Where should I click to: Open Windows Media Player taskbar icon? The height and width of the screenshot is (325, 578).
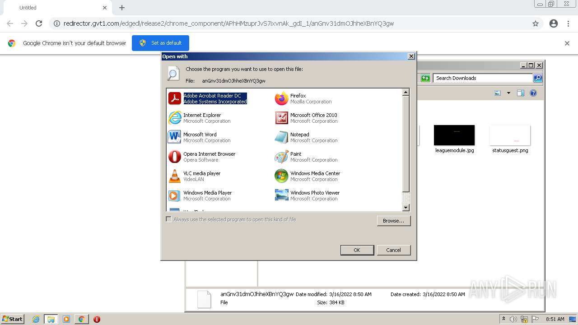click(66, 319)
